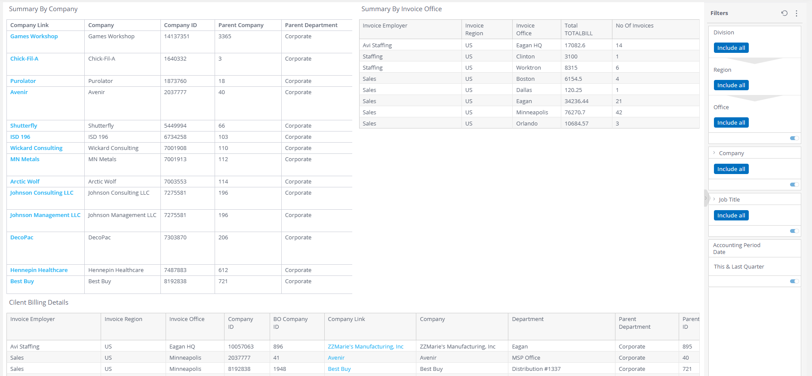The image size is (812, 376).
Task: Follow the Arctic Wolf company link
Action: pyautogui.click(x=25, y=182)
